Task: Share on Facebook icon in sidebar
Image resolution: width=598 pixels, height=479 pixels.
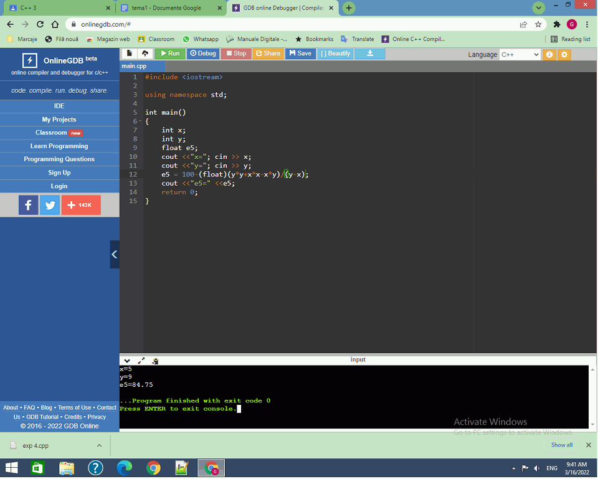Action: click(x=28, y=205)
